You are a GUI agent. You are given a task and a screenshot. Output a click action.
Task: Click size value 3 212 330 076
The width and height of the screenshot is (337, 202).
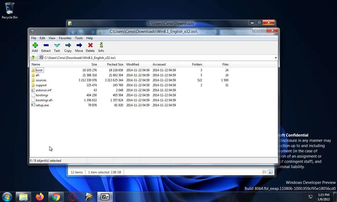point(88,80)
